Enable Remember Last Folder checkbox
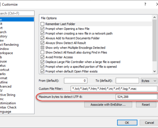158x128 pixels. click(42, 24)
